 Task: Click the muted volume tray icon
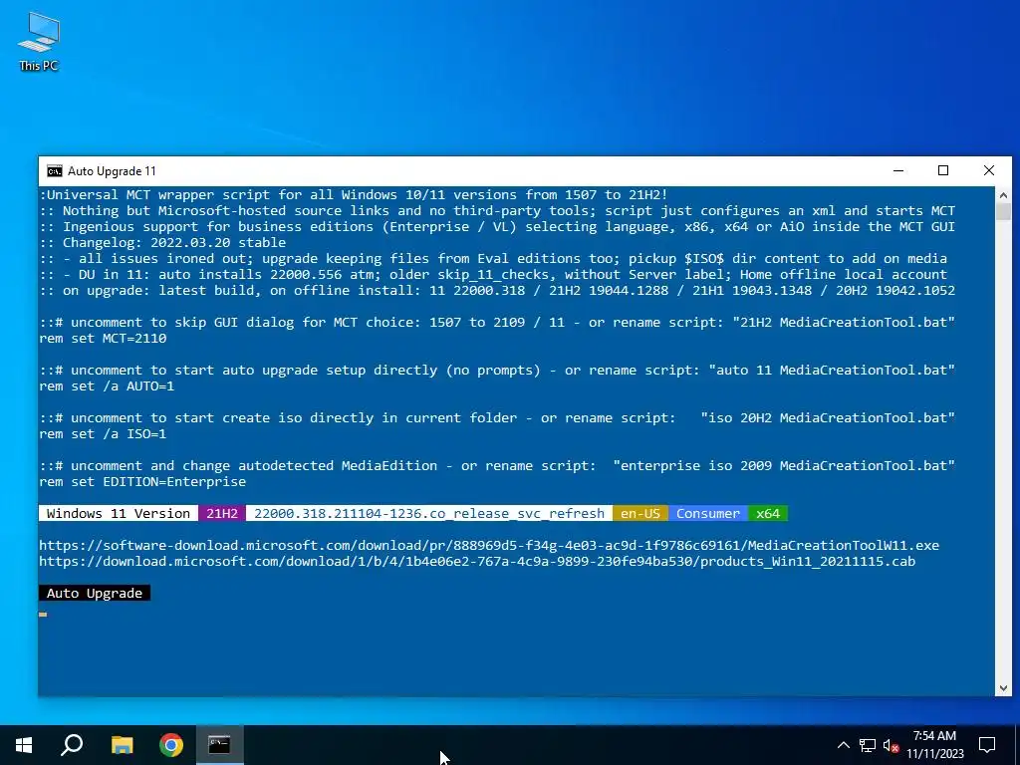coord(891,745)
